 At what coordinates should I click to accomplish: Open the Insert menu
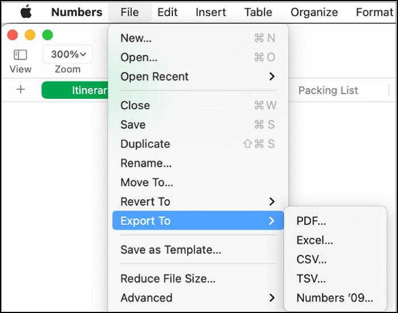(x=211, y=12)
